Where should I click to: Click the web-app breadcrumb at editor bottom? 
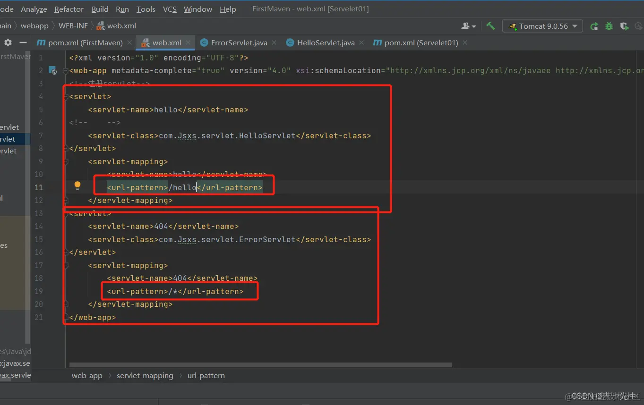pos(87,376)
